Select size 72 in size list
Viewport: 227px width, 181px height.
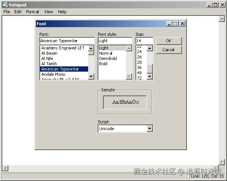point(141,78)
